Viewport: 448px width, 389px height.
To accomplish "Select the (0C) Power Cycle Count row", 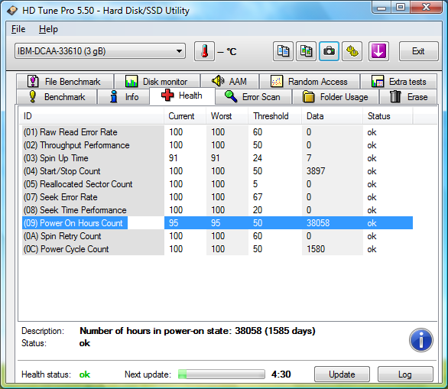I will (217, 249).
